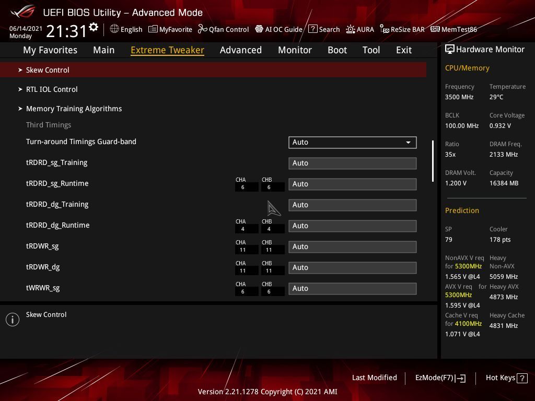Click the Search question mark icon
The height and width of the screenshot is (401, 535).
[312, 29]
